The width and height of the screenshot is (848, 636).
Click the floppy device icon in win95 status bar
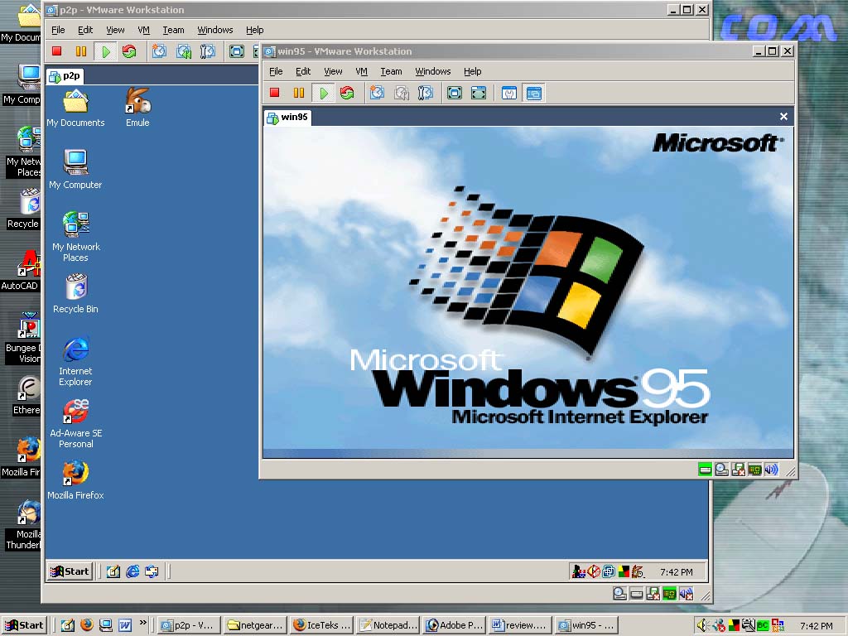click(738, 470)
